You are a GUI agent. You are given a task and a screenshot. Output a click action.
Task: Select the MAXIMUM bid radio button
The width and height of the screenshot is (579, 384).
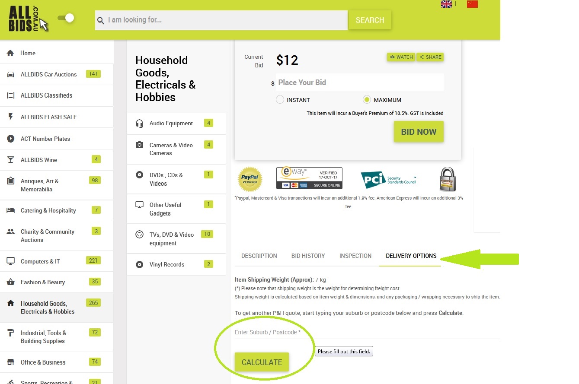(367, 100)
